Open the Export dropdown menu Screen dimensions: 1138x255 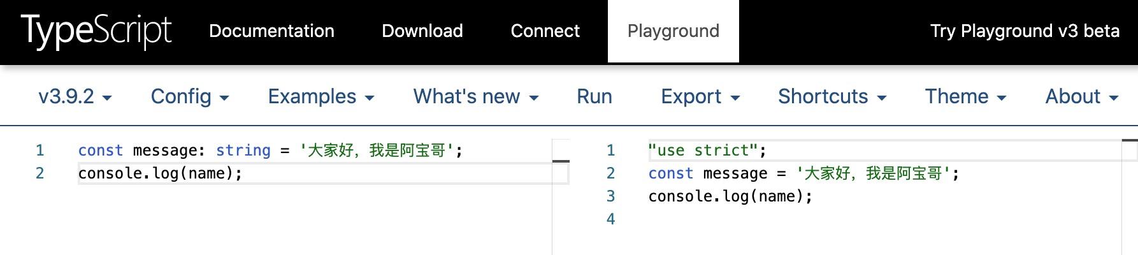(700, 96)
